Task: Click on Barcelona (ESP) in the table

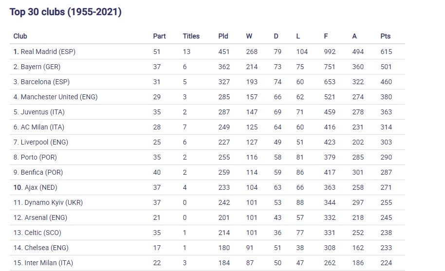Action: click(45, 82)
